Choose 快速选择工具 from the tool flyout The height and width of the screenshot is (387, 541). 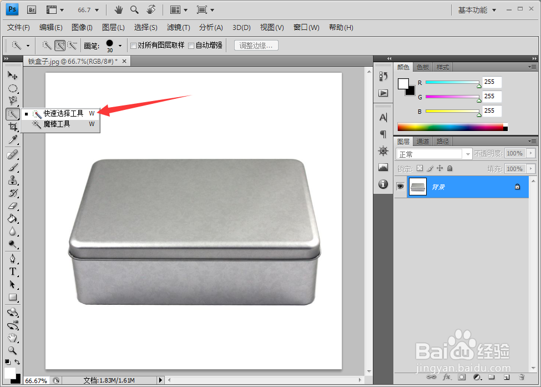click(x=61, y=113)
